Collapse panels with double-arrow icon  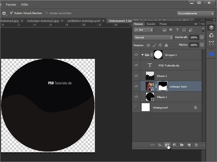click(214, 20)
